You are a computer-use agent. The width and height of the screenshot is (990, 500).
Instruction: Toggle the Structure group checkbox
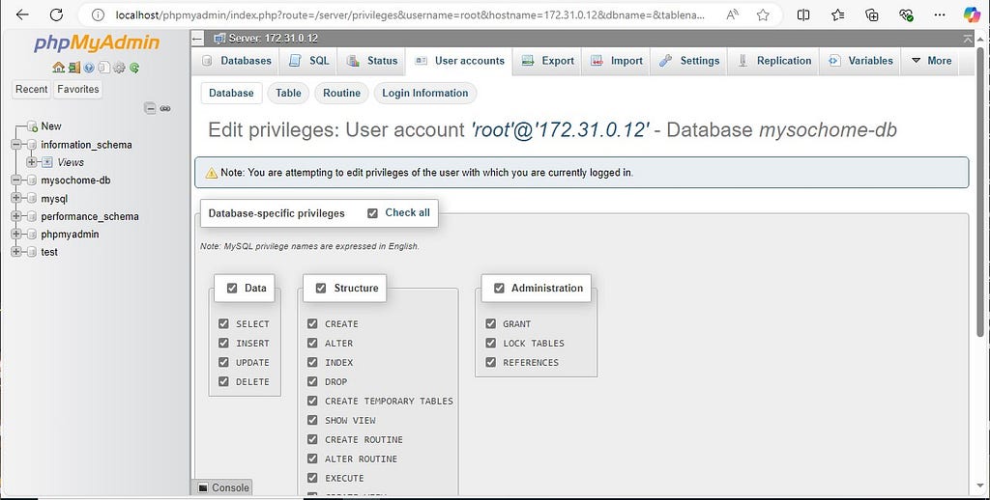coord(321,289)
